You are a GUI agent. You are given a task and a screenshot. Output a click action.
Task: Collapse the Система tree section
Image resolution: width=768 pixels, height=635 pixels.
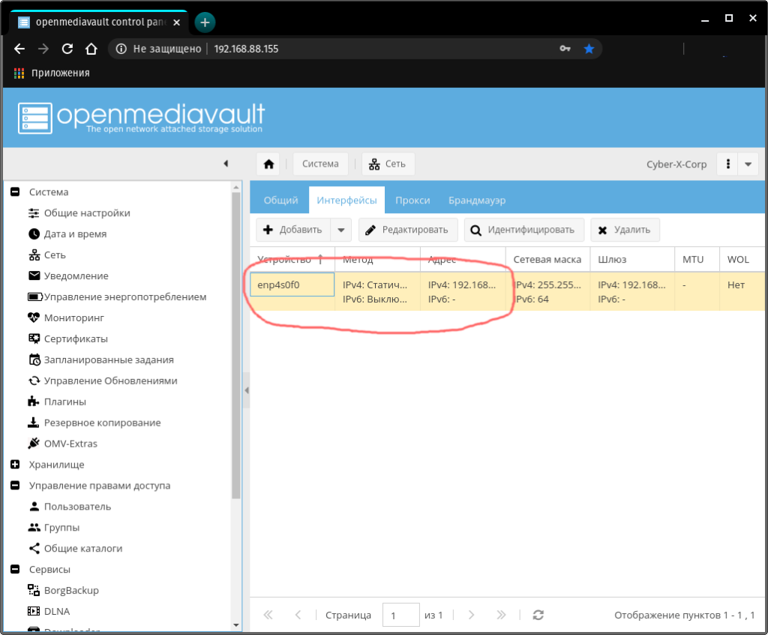pyautogui.click(x=15, y=192)
